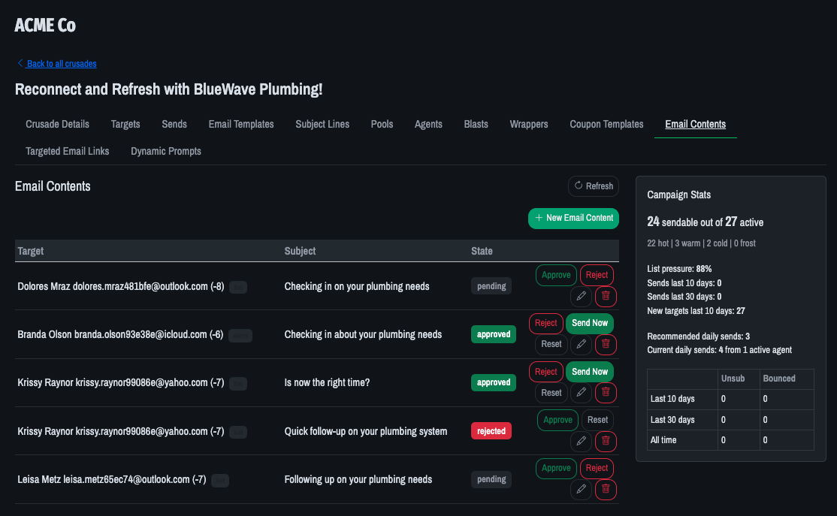Trash the "Is now the right time?" email
This screenshot has width=837, height=516.
click(x=606, y=393)
